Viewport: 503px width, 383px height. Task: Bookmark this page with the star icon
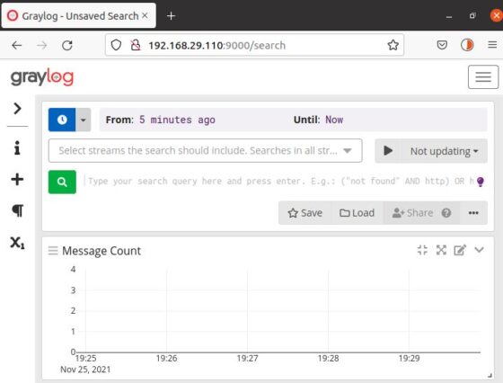point(393,45)
